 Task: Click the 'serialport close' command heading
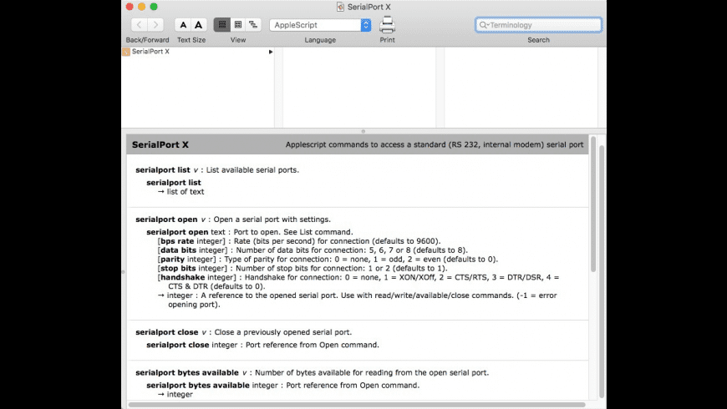[167, 332]
